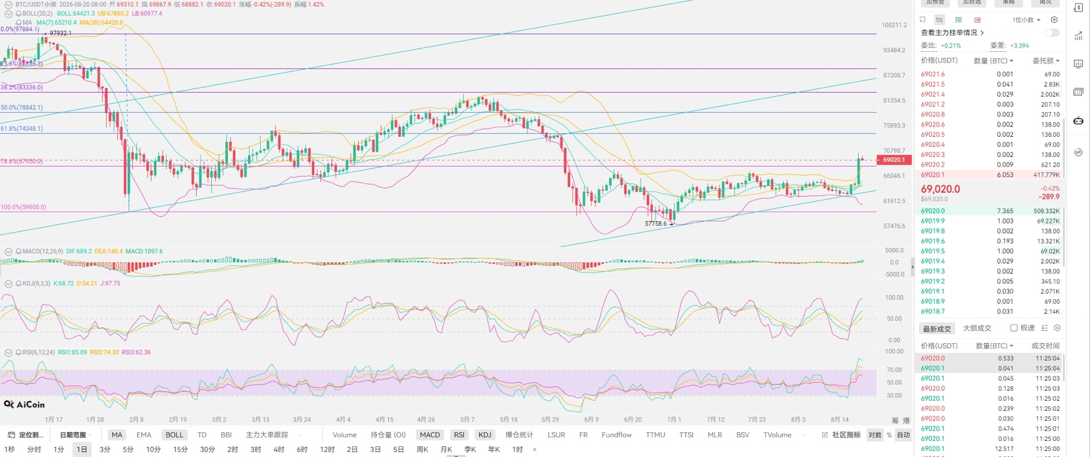Switch to the 大额成交 tab

977,328
